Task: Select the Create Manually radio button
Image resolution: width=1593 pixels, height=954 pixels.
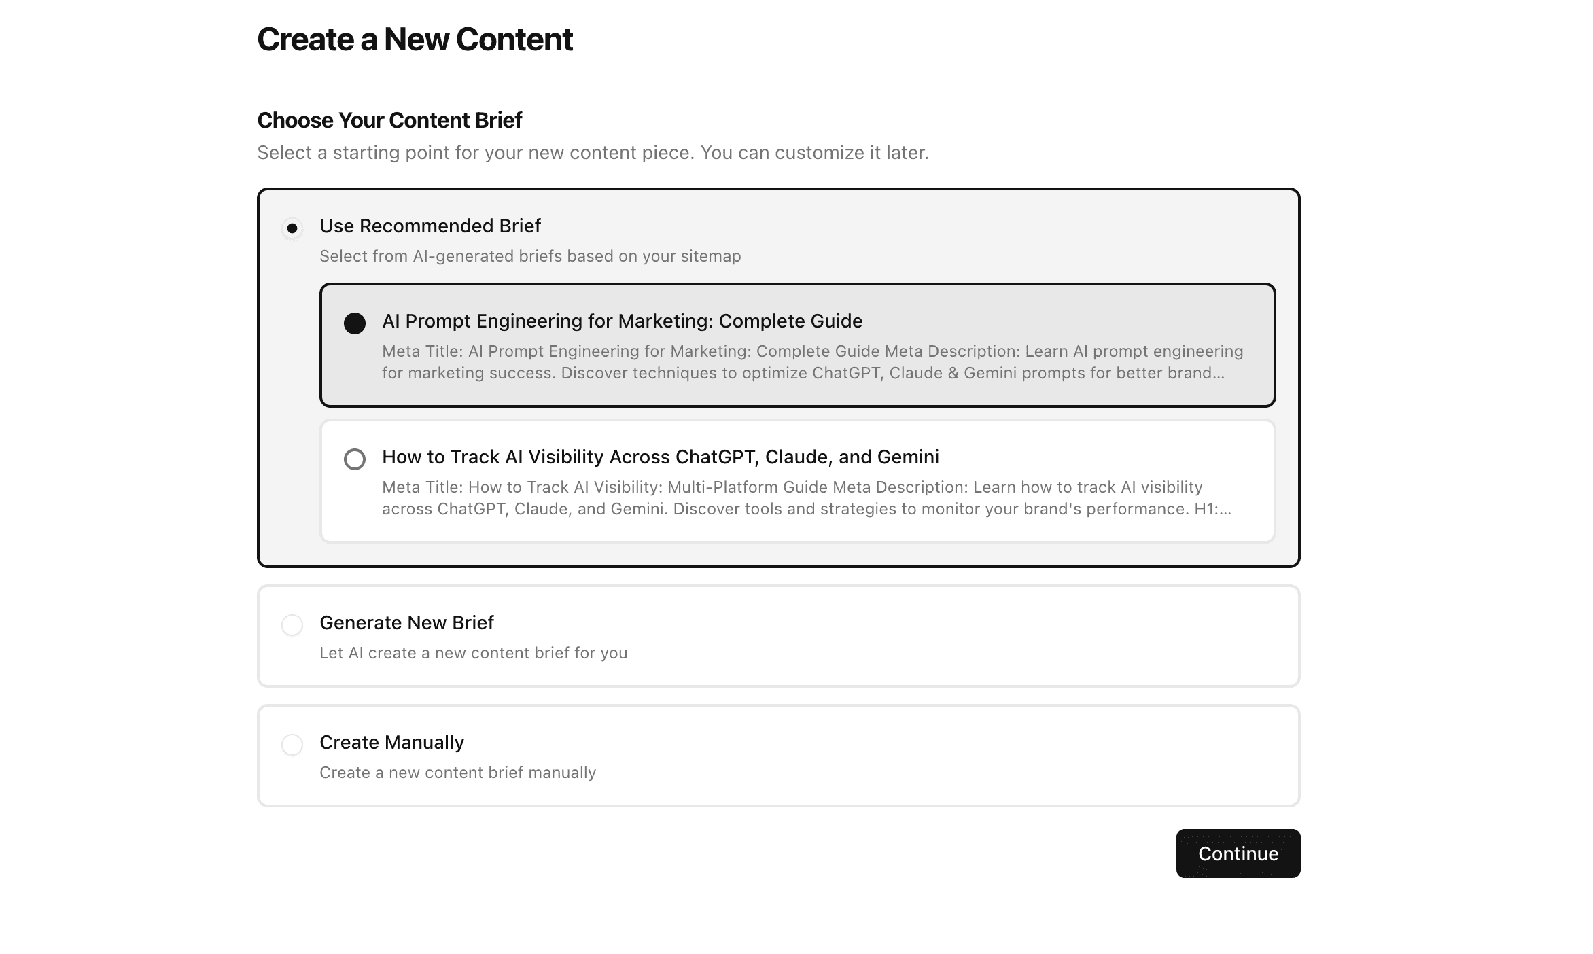Action: coord(292,745)
